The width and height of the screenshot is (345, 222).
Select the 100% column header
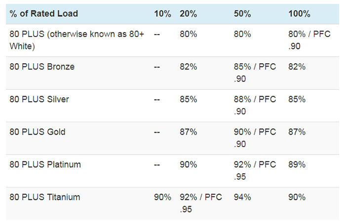299,14
